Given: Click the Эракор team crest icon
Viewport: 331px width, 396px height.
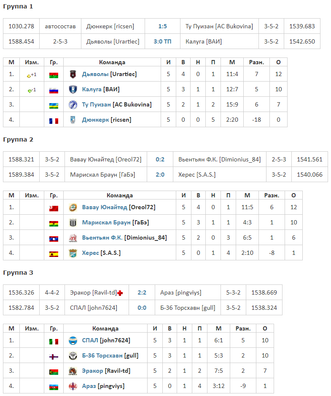Looking at the screenshot, I should (73, 371).
